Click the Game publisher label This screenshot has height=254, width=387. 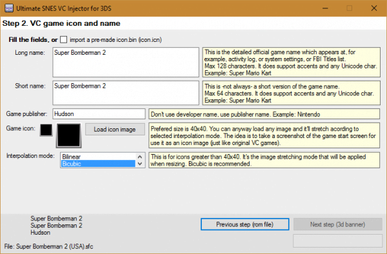26,113
